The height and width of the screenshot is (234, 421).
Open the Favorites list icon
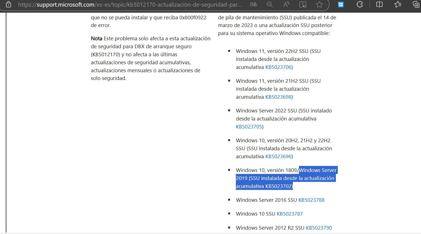[398, 4]
